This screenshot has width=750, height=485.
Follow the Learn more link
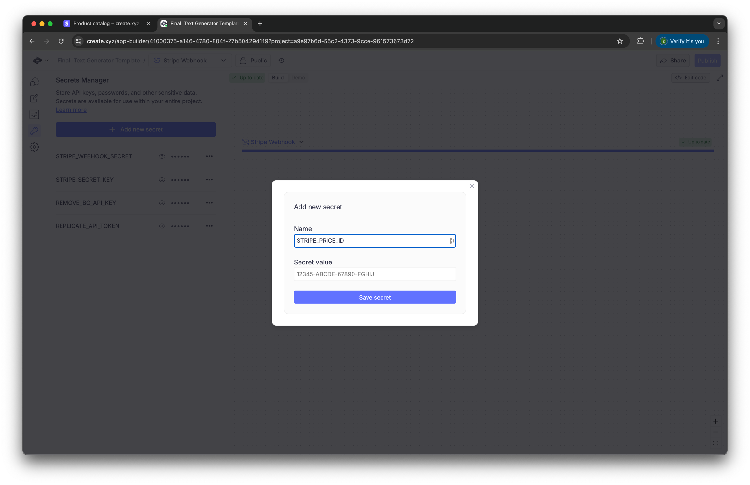(x=71, y=110)
